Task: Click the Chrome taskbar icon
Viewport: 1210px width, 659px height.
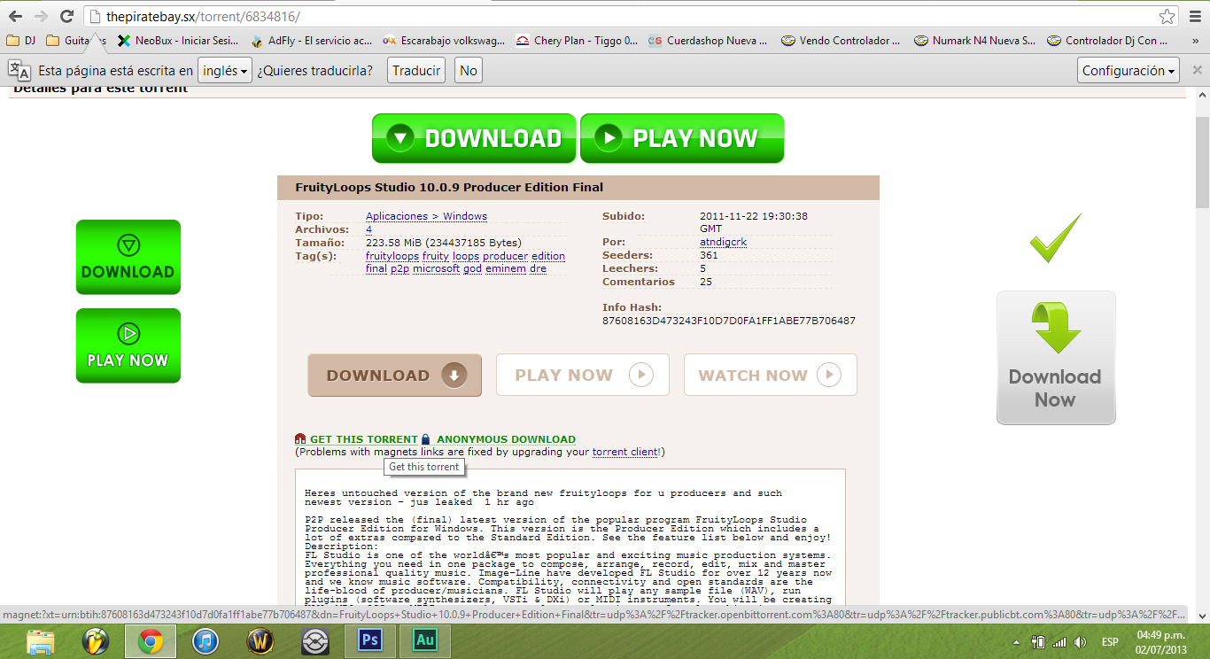Action: 151,641
